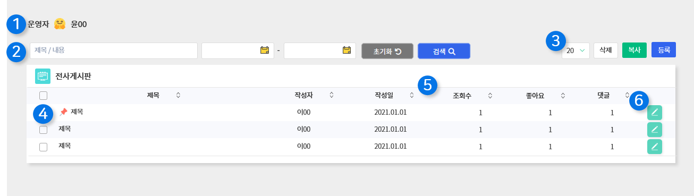Click edit pencil icon in second row
694x196 pixels.
pos(655,129)
